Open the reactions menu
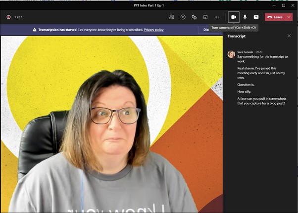Screen dimensions: 298x213 point(194,17)
